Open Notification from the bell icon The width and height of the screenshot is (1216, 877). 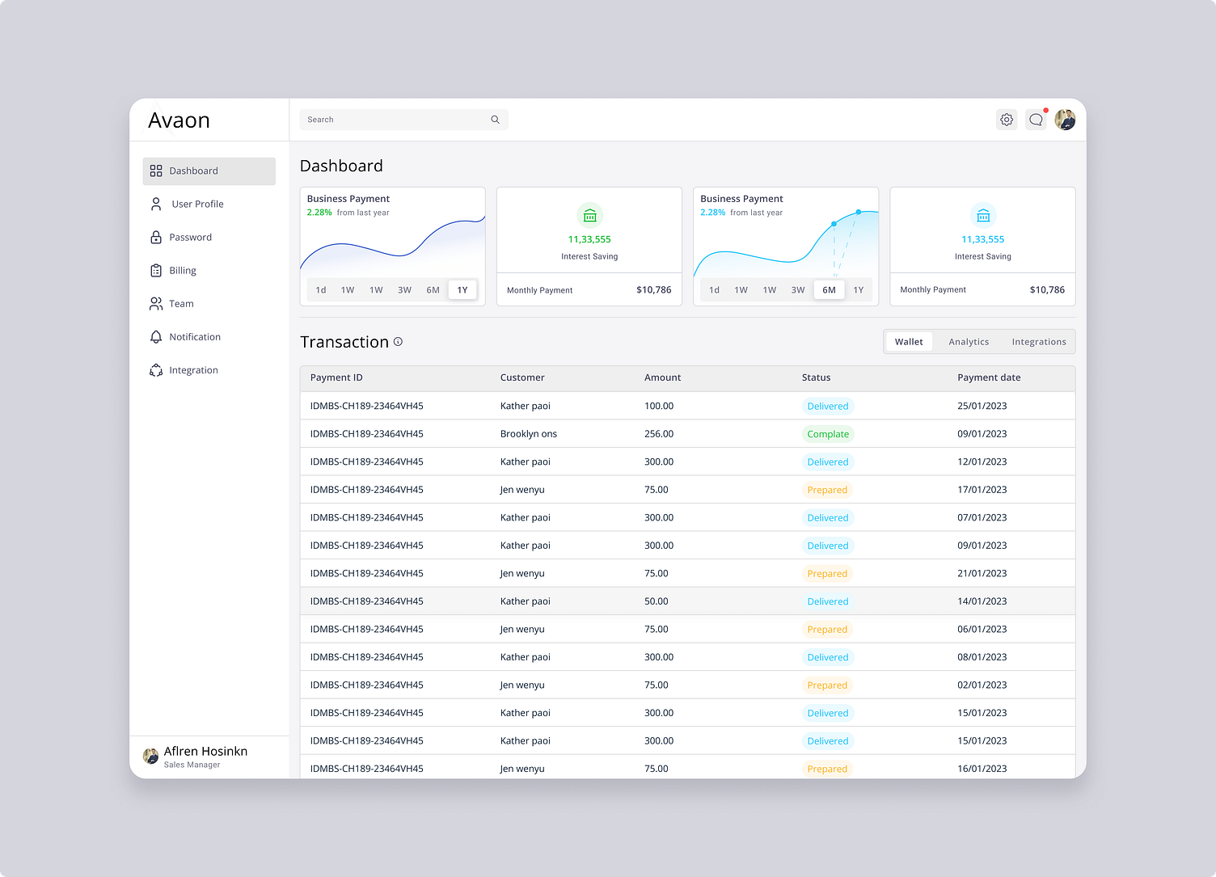click(x=156, y=337)
